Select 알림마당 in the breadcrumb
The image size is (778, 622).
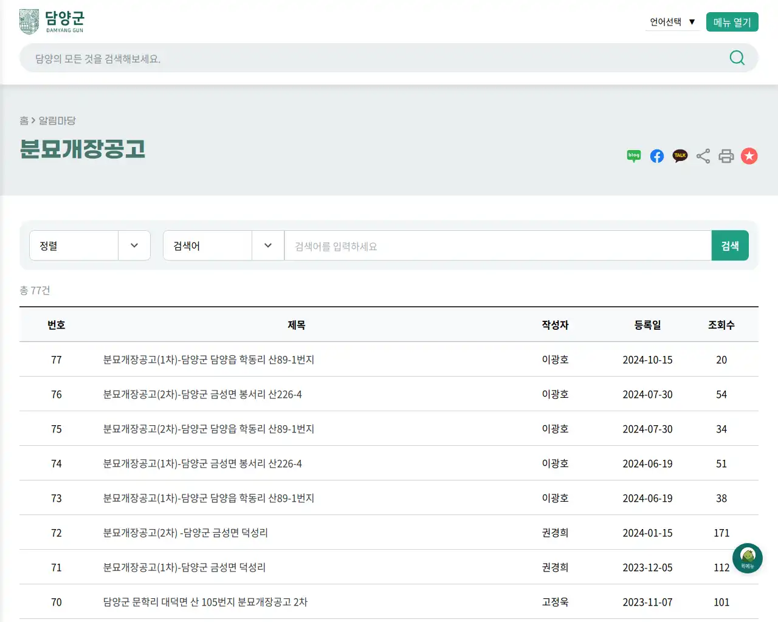tap(58, 120)
